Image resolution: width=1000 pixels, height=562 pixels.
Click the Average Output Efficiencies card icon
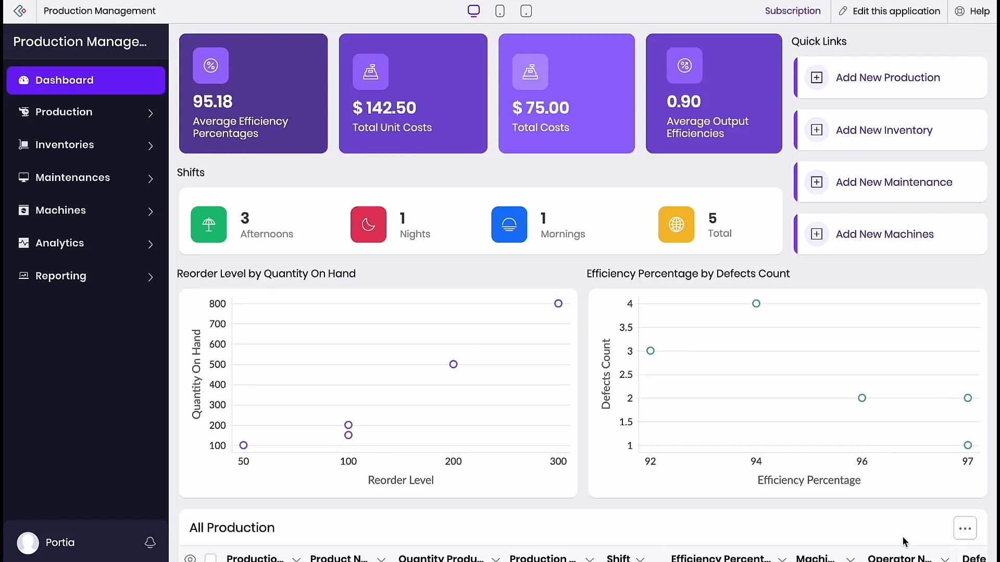click(x=684, y=66)
